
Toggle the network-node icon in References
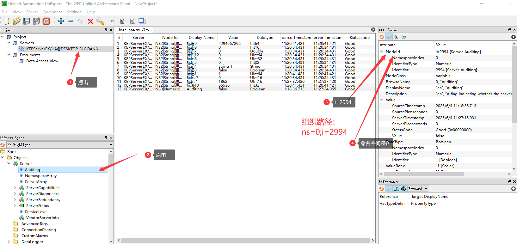point(404,189)
